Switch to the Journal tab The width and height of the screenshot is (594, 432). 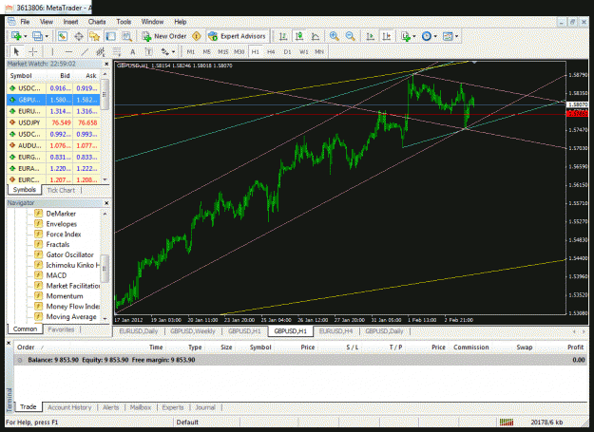[x=205, y=407]
